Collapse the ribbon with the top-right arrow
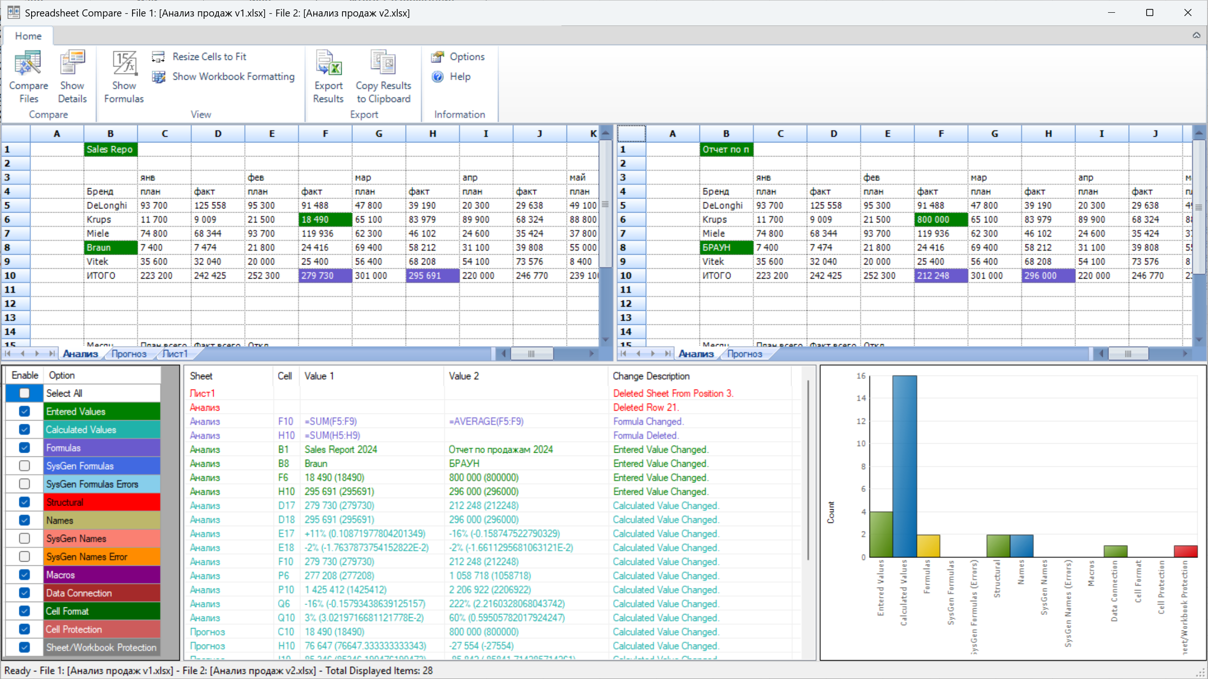Screen dimensions: 1208x679 click(x=1196, y=35)
